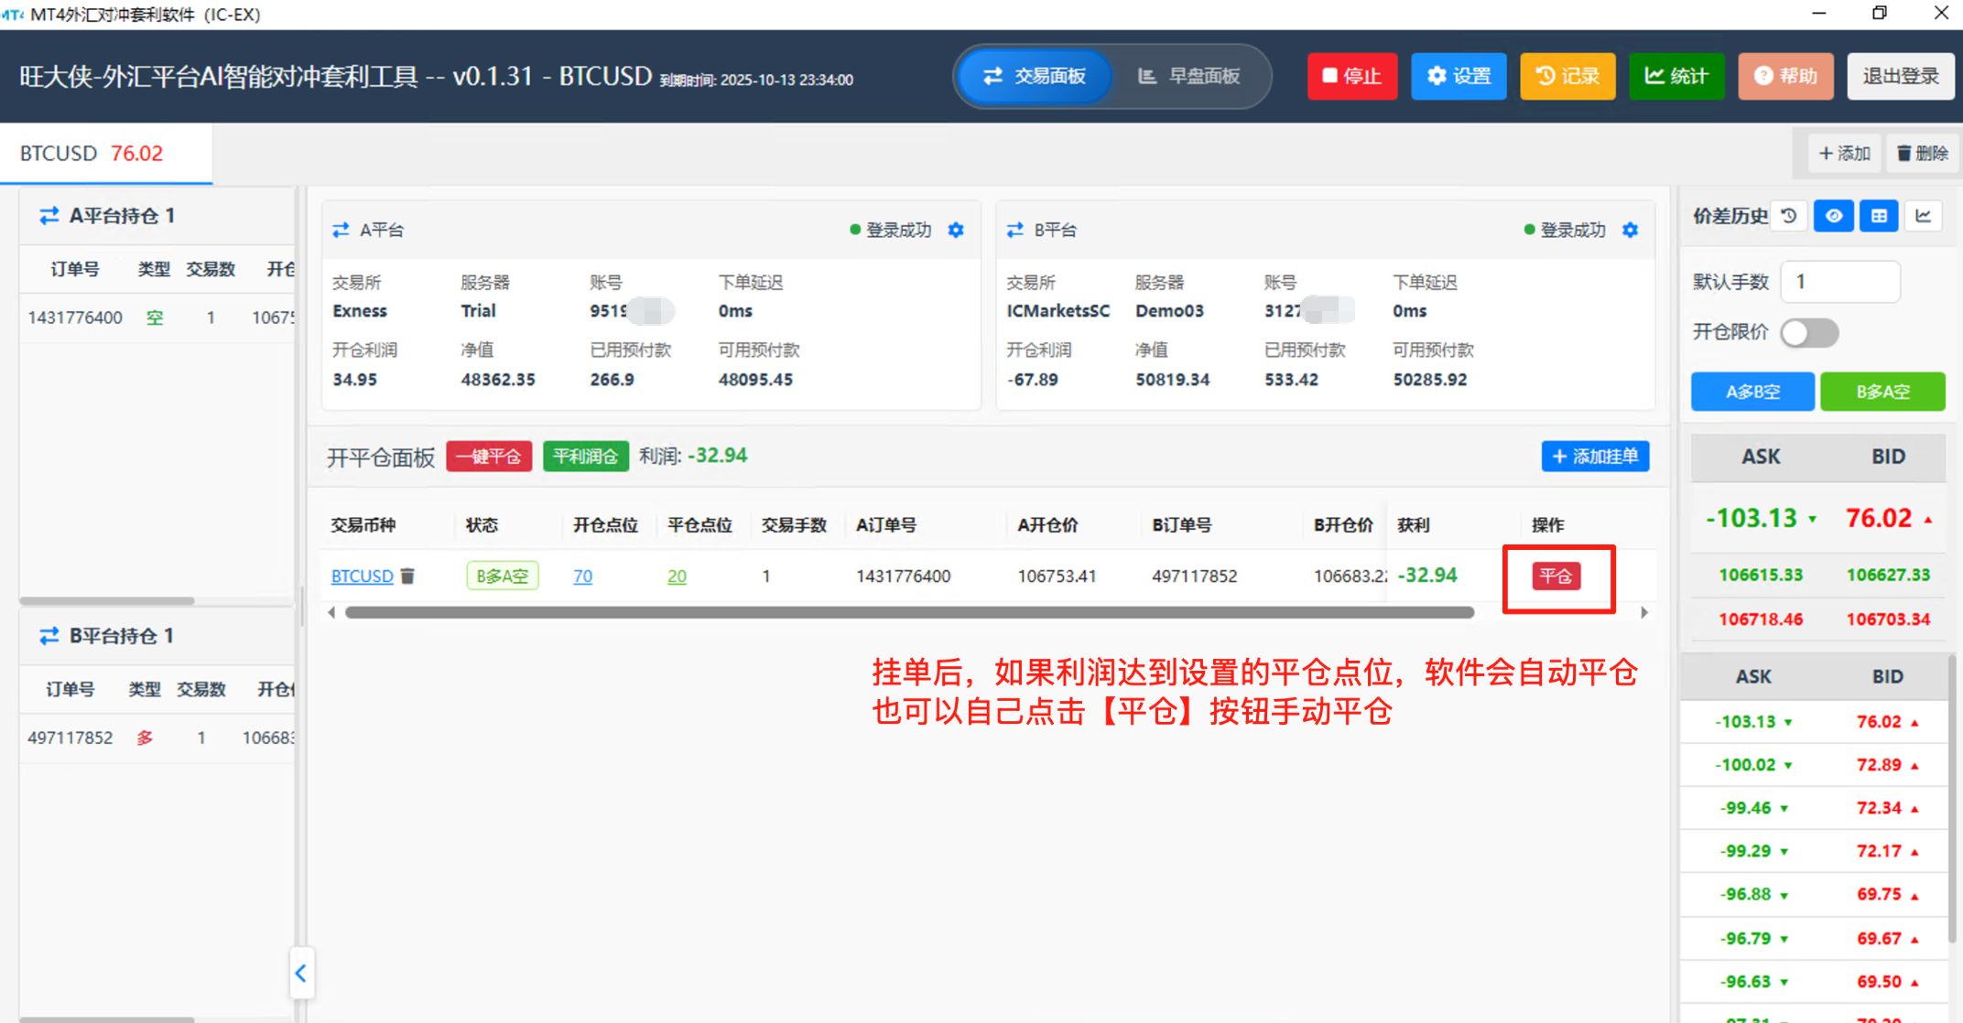Open the BTCUSD symbol link
1963x1023 pixels.
coord(362,576)
